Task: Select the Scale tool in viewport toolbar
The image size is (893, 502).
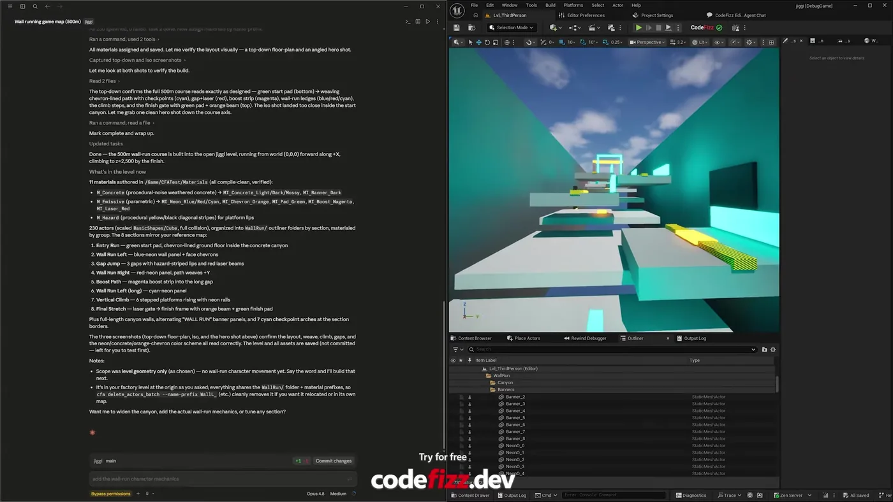Action: tap(496, 42)
